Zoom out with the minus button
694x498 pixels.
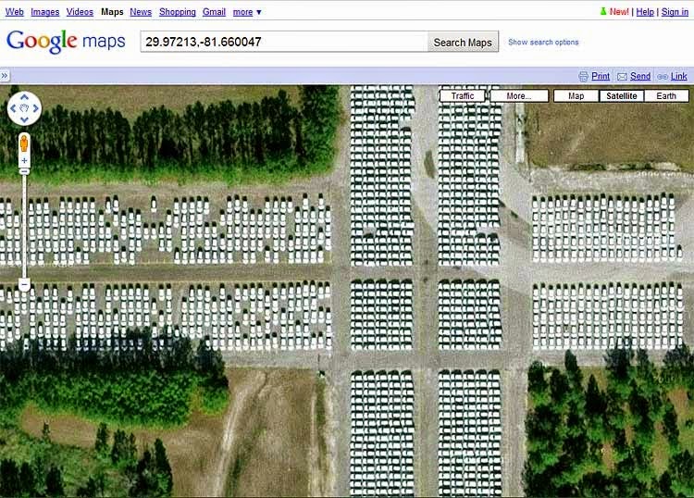coord(24,284)
